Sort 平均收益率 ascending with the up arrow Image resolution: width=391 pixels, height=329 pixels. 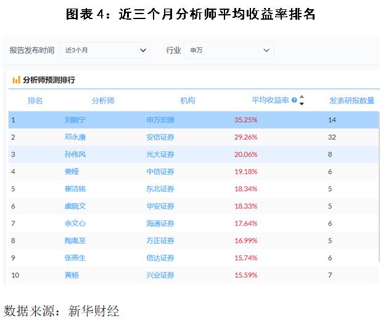click(x=302, y=97)
